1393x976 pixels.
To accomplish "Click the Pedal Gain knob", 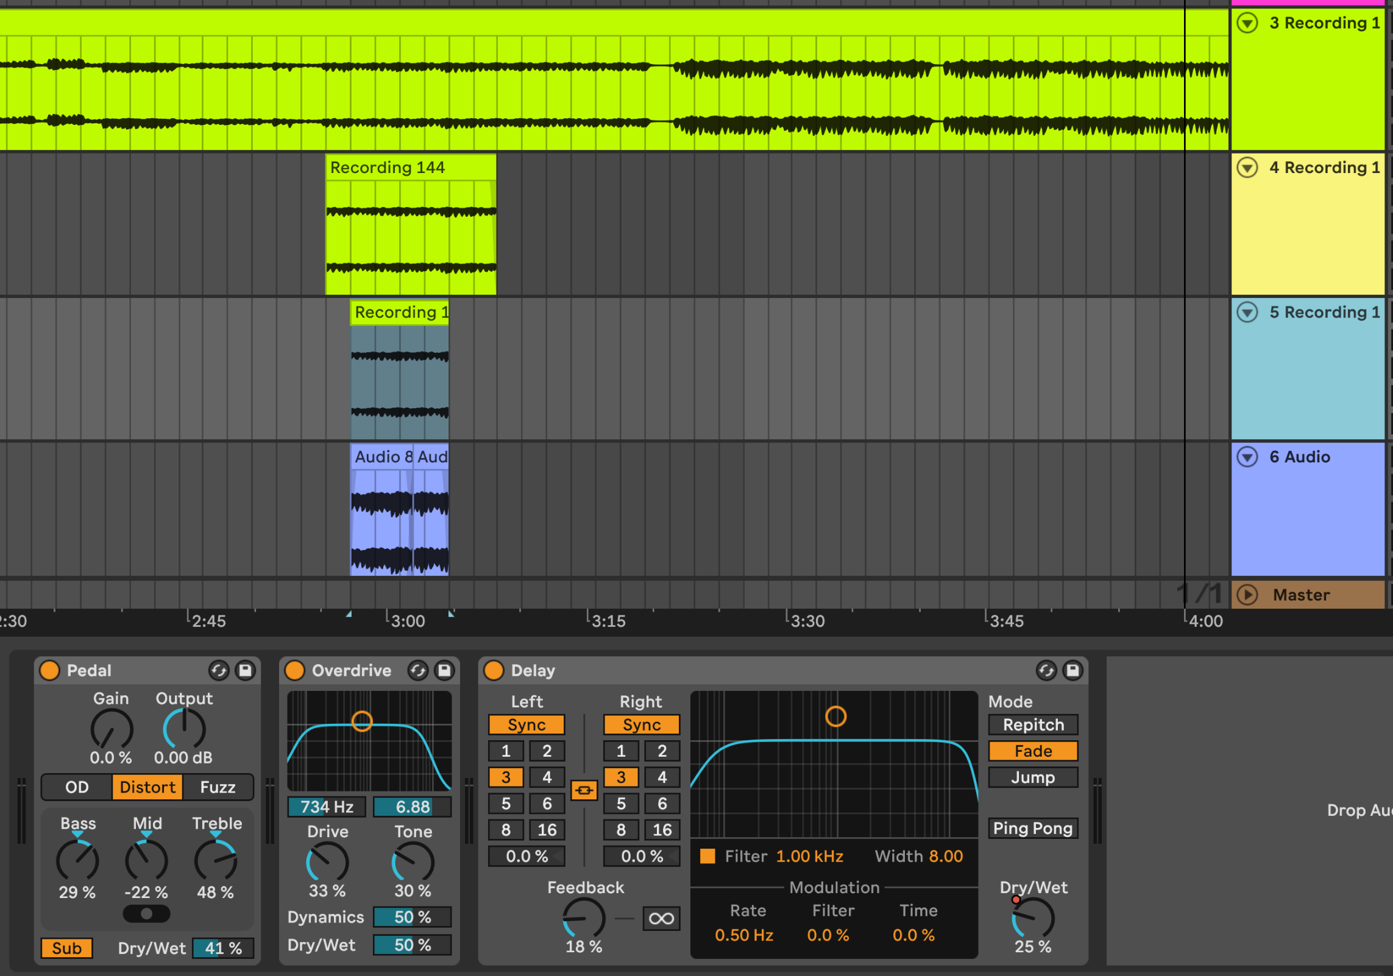I will tap(112, 729).
